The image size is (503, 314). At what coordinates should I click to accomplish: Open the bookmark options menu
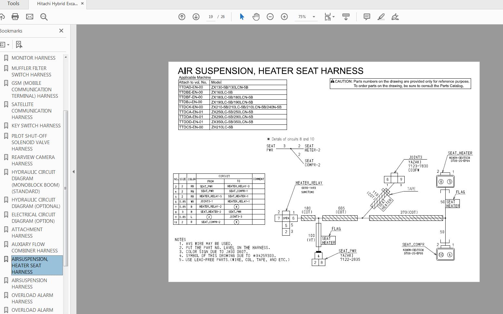pyautogui.click(x=5, y=44)
